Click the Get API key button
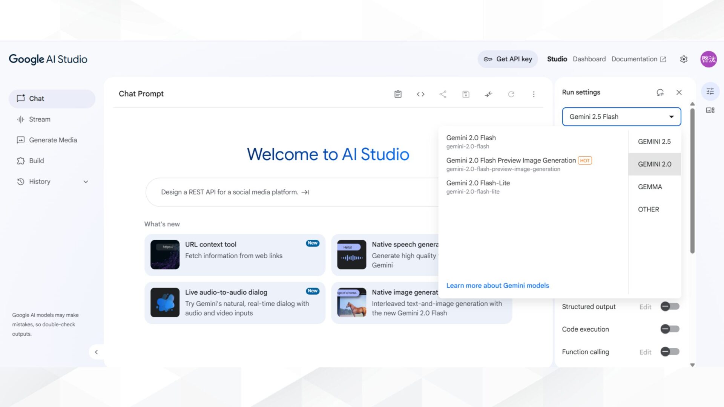724x407 pixels. 508,59
